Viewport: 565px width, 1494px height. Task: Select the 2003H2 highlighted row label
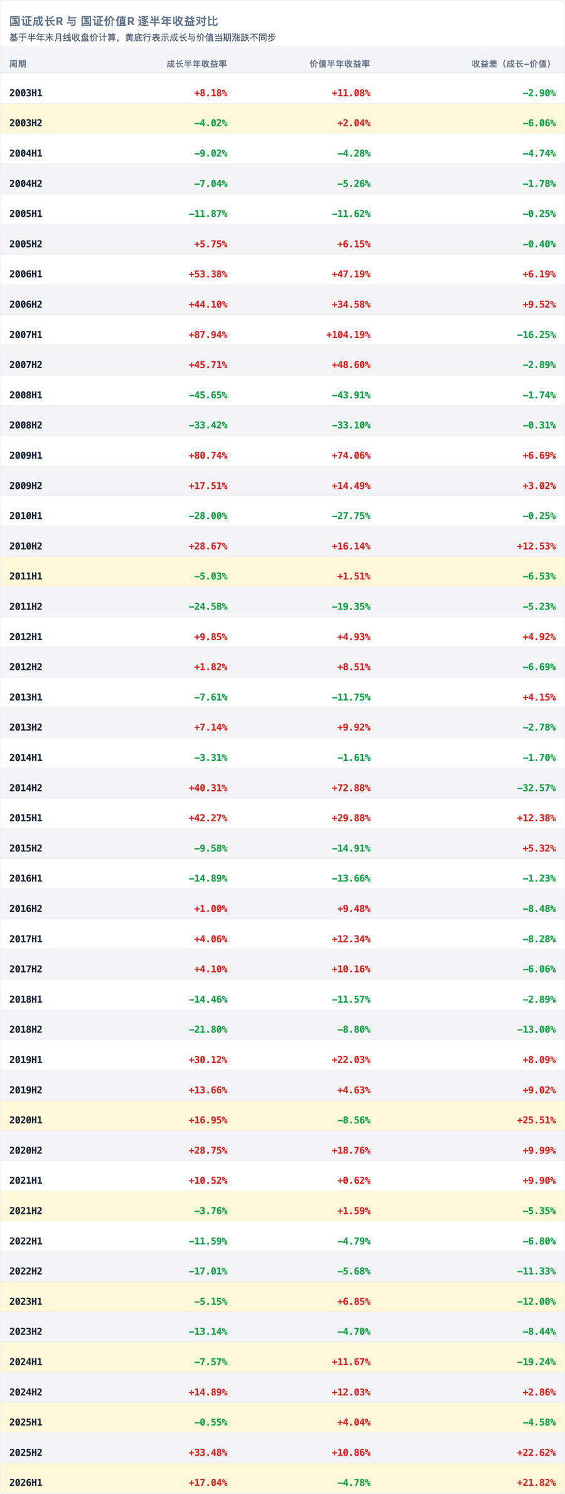(x=26, y=123)
